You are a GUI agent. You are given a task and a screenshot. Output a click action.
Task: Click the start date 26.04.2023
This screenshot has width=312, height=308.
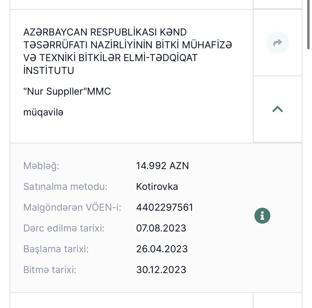tap(162, 249)
